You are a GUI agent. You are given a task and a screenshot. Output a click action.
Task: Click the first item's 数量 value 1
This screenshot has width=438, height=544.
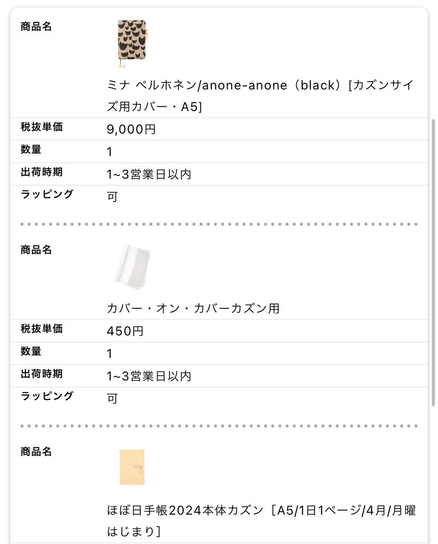point(109,152)
